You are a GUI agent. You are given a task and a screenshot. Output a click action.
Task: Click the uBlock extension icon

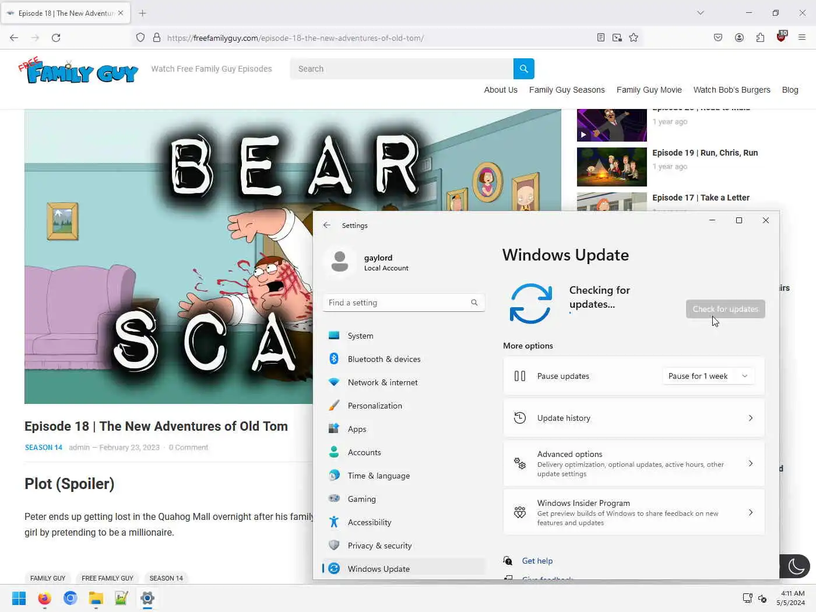click(x=781, y=37)
